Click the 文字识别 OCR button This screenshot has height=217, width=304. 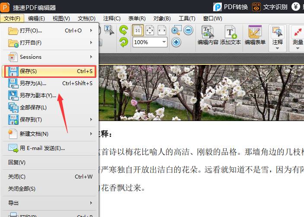tap(269, 7)
